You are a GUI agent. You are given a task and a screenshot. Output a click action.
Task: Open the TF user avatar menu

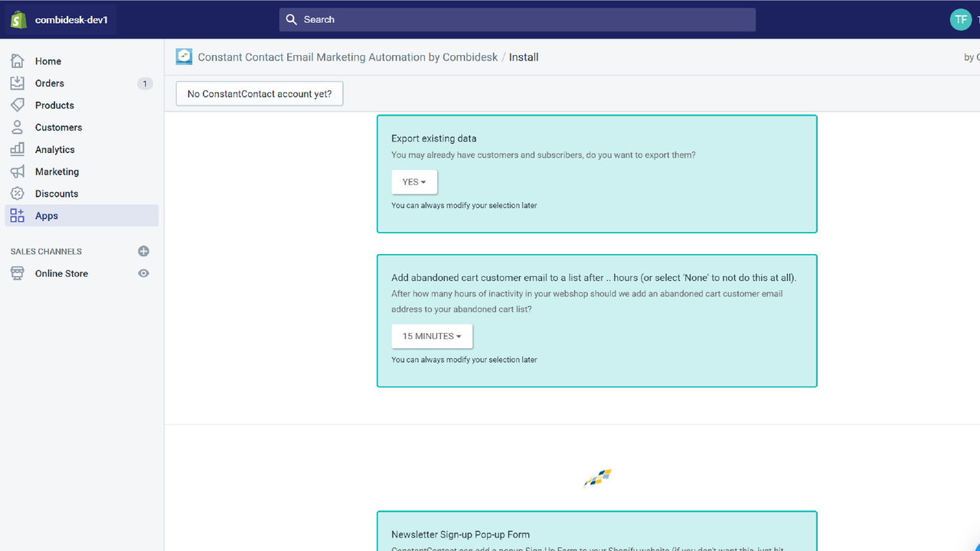(x=960, y=20)
